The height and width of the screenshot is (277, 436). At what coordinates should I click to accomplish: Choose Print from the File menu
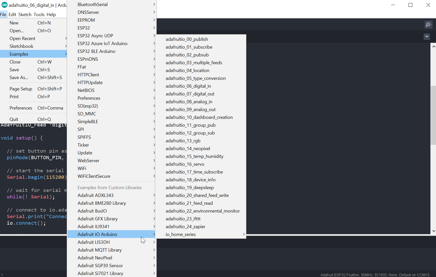tap(33, 97)
